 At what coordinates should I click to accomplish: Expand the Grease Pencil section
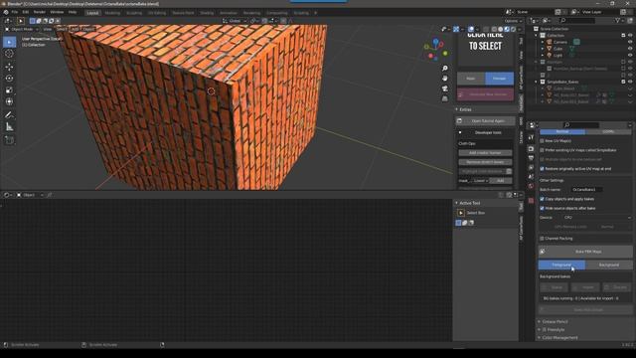click(x=539, y=321)
